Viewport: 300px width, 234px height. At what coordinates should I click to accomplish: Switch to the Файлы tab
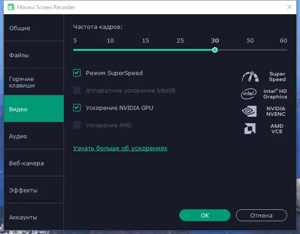tap(33, 55)
